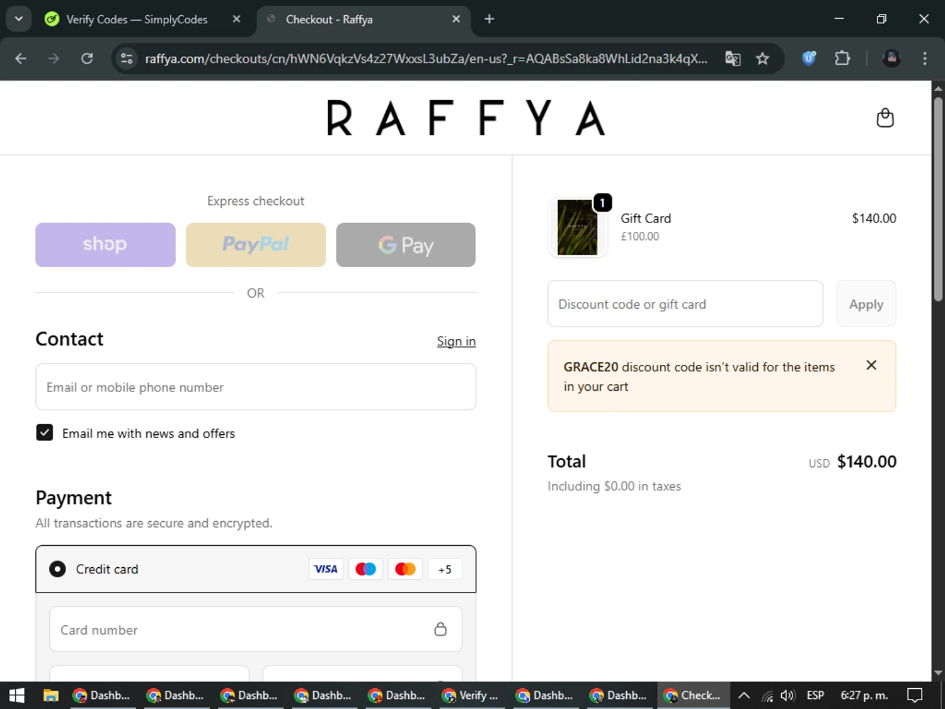Click the Google Translate page icon
Image resolution: width=945 pixels, height=709 pixels.
pyautogui.click(x=733, y=59)
